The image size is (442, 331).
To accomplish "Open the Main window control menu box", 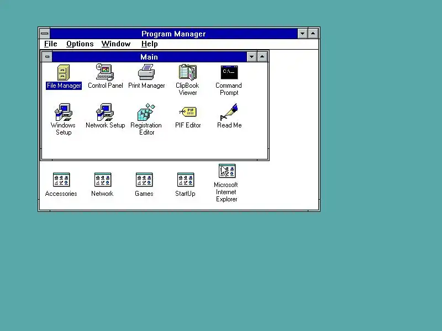I will pyautogui.click(x=47, y=57).
